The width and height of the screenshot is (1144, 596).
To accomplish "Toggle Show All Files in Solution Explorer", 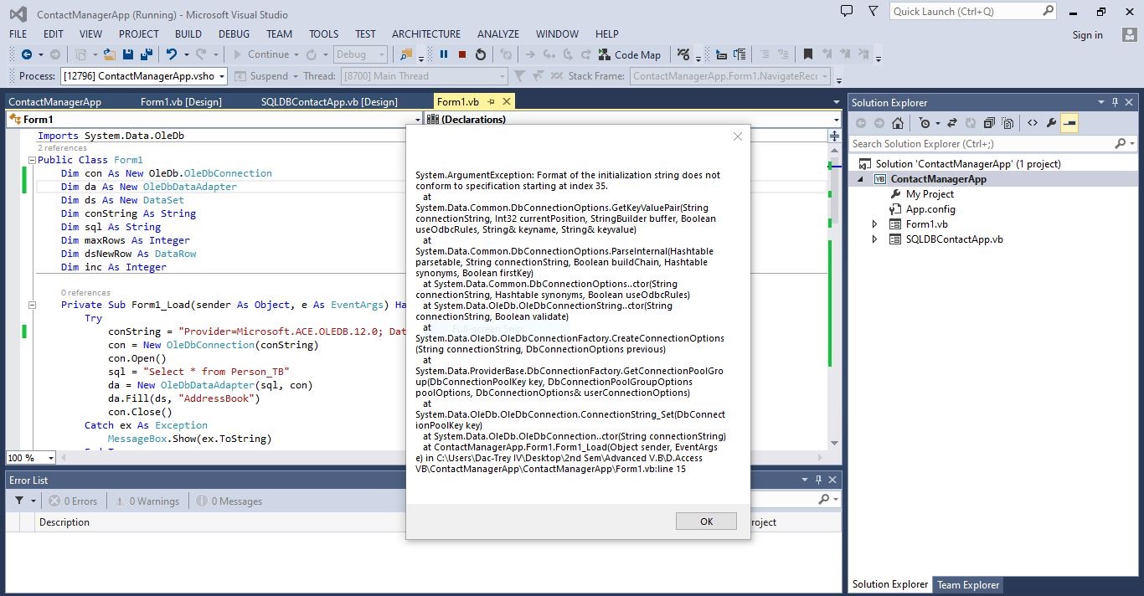I will [x=1007, y=123].
